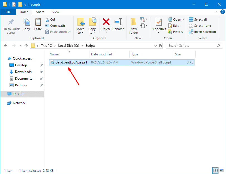
Task: Open Help with the question mark icon
Action: (x=222, y=12)
